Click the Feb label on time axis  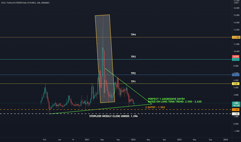[44, 140]
